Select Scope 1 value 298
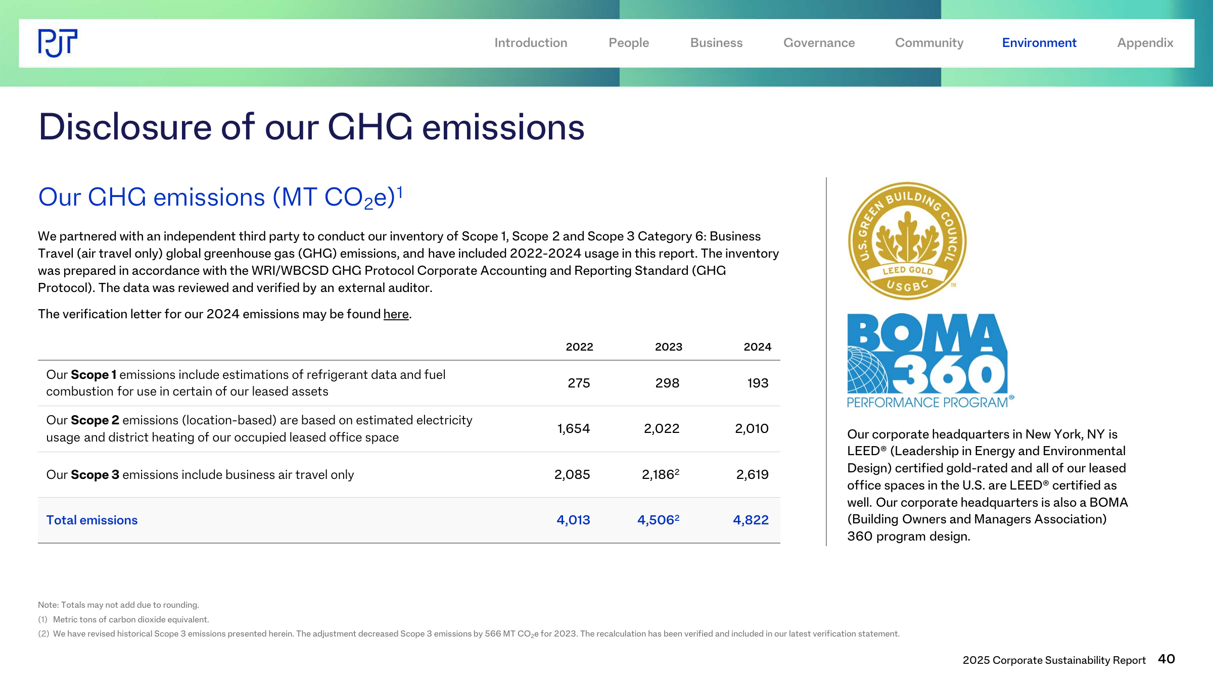Viewport: 1213px width, 682px height. pos(667,383)
